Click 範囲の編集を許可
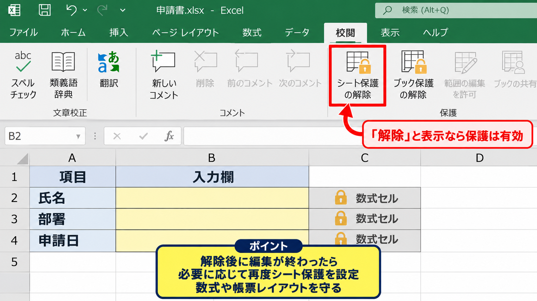The width and height of the screenshot is (537, 301). pyautogui.click(x=464, y=75)
